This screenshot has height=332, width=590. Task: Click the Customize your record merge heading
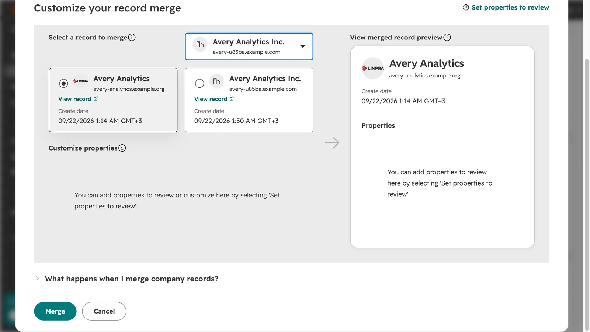pos(107,8)
